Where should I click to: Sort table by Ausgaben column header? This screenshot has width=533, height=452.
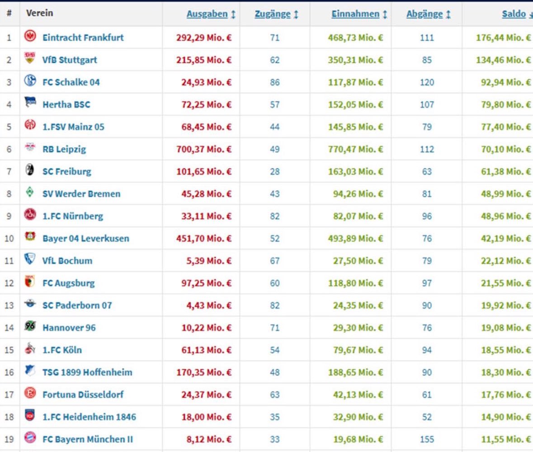[207, 14]
